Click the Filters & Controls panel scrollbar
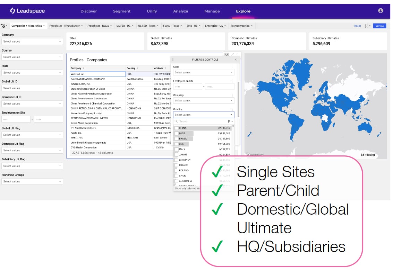This screenshot has width=393, height=270. [x=238, y=99]
